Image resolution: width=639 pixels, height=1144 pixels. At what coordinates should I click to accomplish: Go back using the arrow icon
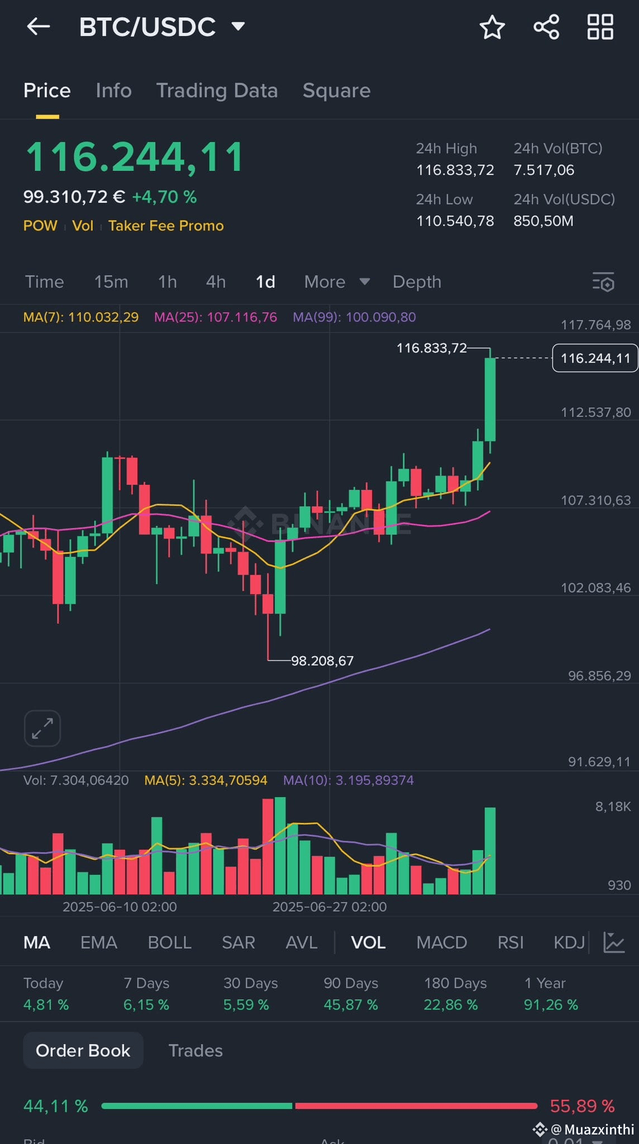[x=39, y=26]
